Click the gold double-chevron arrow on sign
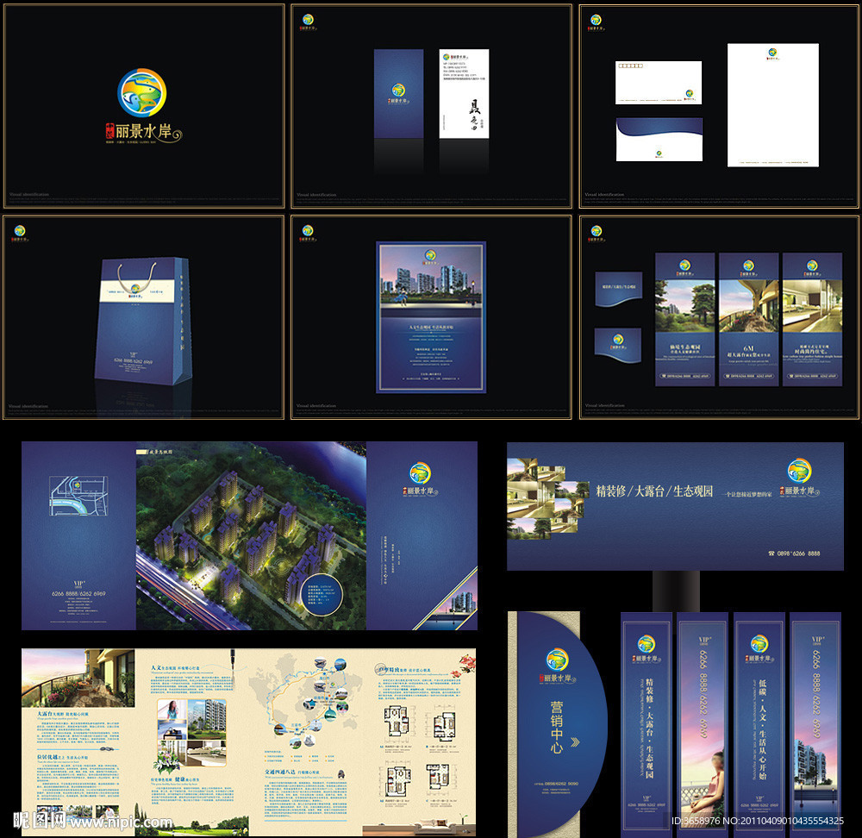Screen dimensions: 862x838 pyautogui.click(x=575, y=742)
